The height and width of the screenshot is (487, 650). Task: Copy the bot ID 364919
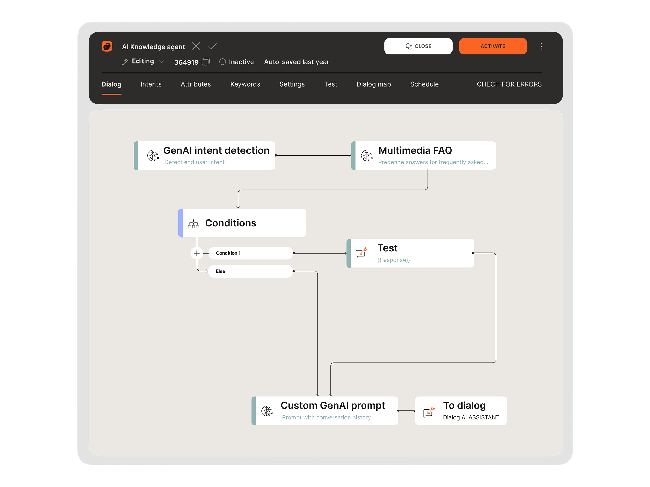click(x=206, y=62)
